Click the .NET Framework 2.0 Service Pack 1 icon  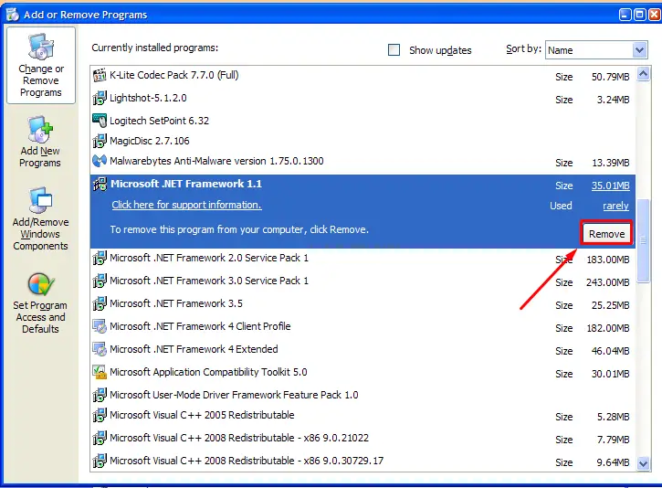100,258
